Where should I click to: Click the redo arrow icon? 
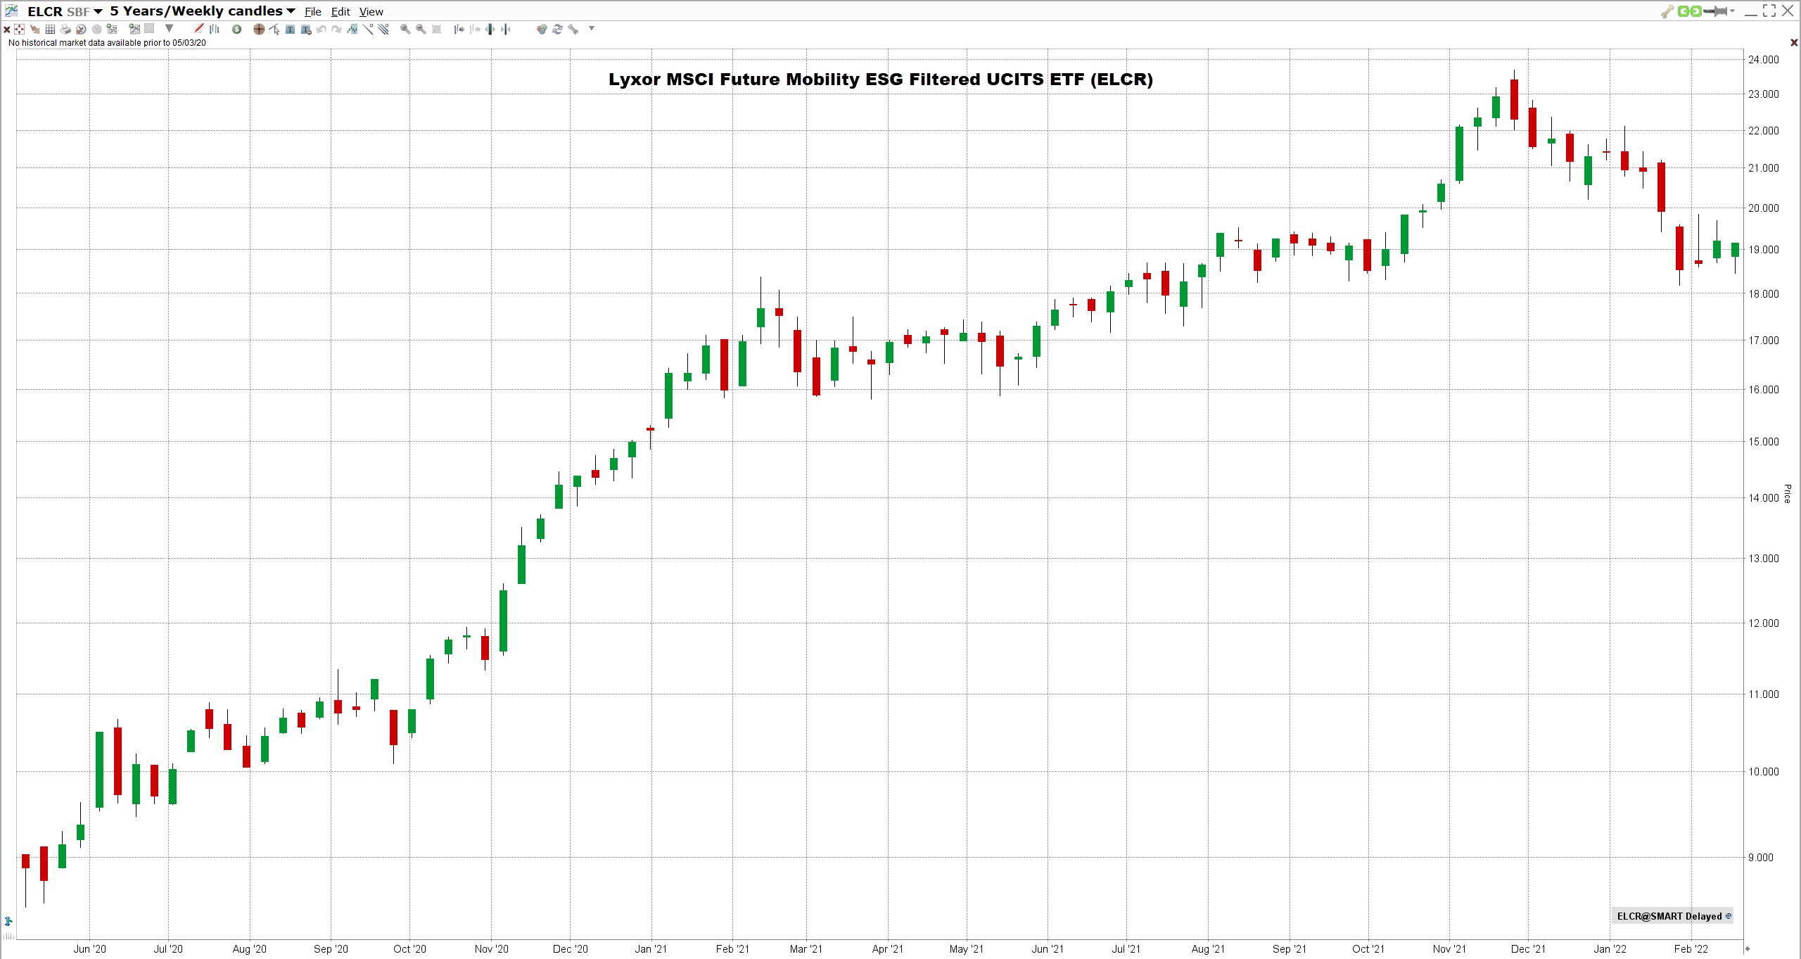pos(337,30)
